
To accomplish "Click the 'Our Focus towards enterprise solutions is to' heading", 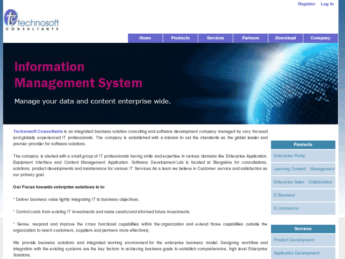I will click(x=59, y=187).
